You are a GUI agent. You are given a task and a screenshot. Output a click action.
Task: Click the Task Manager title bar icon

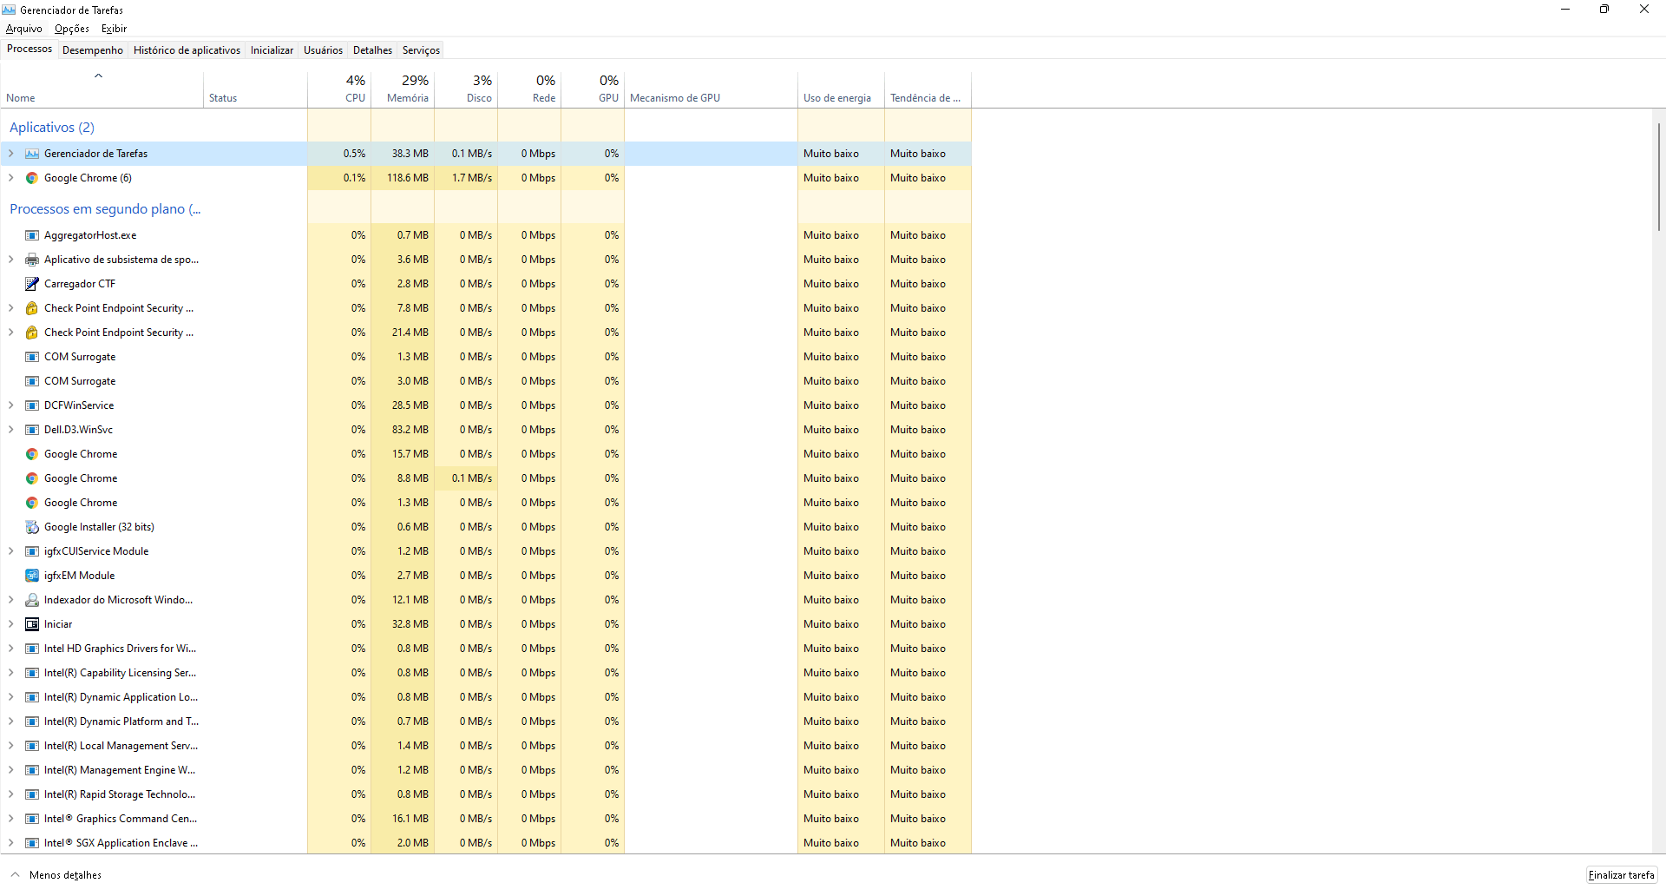[9, 10]
